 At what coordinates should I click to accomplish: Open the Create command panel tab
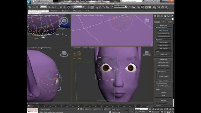(155, 16)
